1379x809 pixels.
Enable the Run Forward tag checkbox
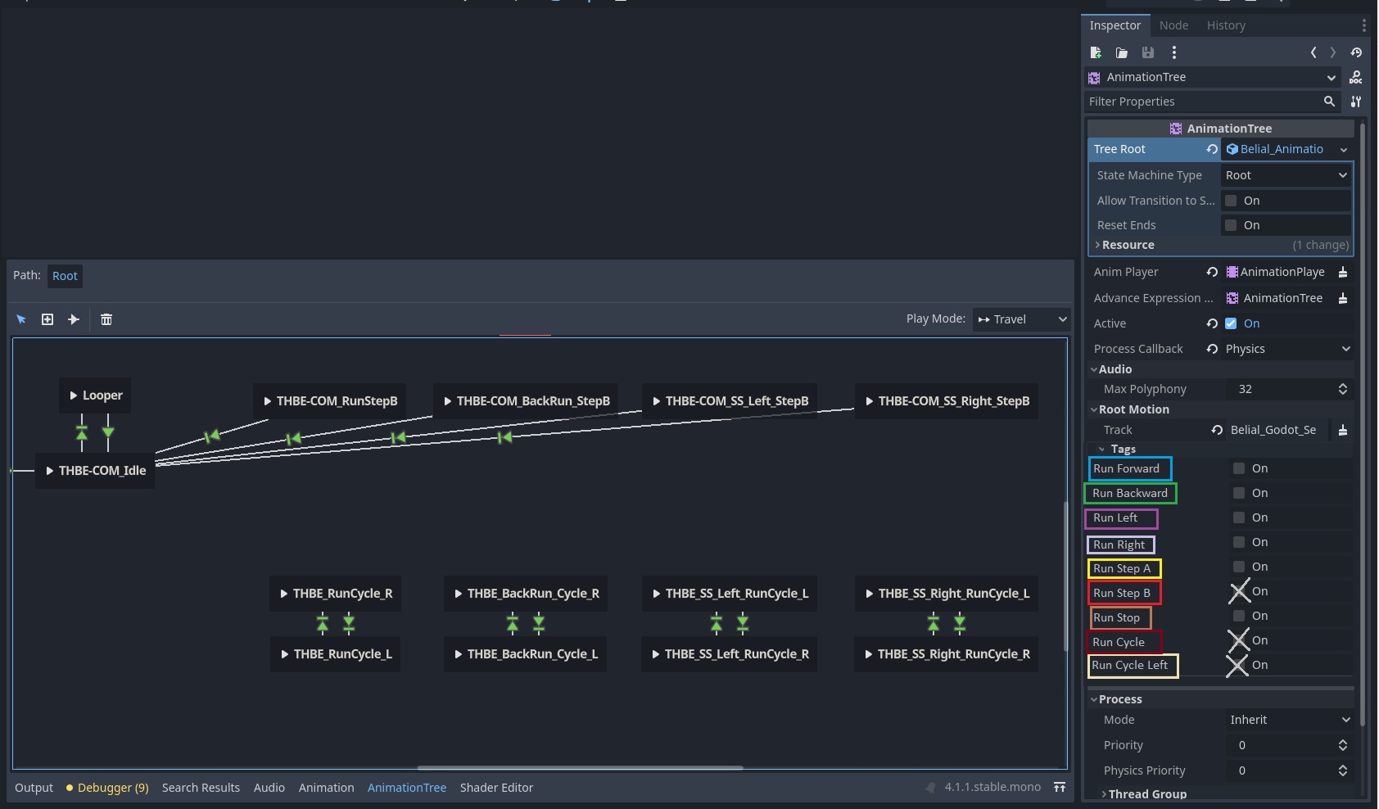click(1238, 468)
